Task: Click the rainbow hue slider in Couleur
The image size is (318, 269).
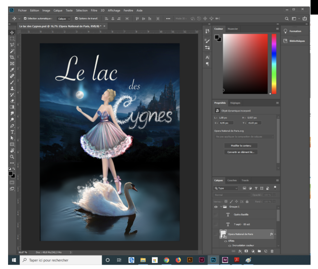Action: [x=274, y=64]
